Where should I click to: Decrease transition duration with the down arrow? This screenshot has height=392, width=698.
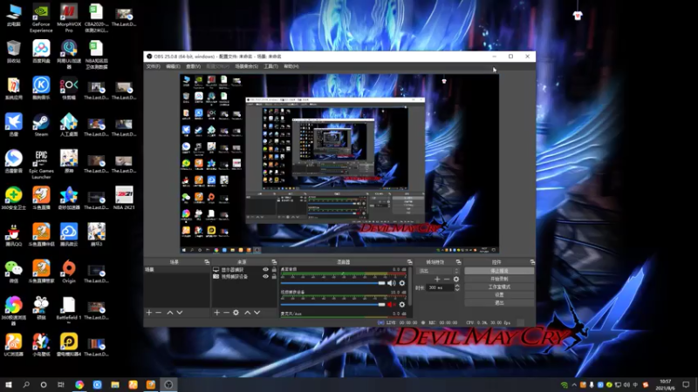[x=456, y=289]
